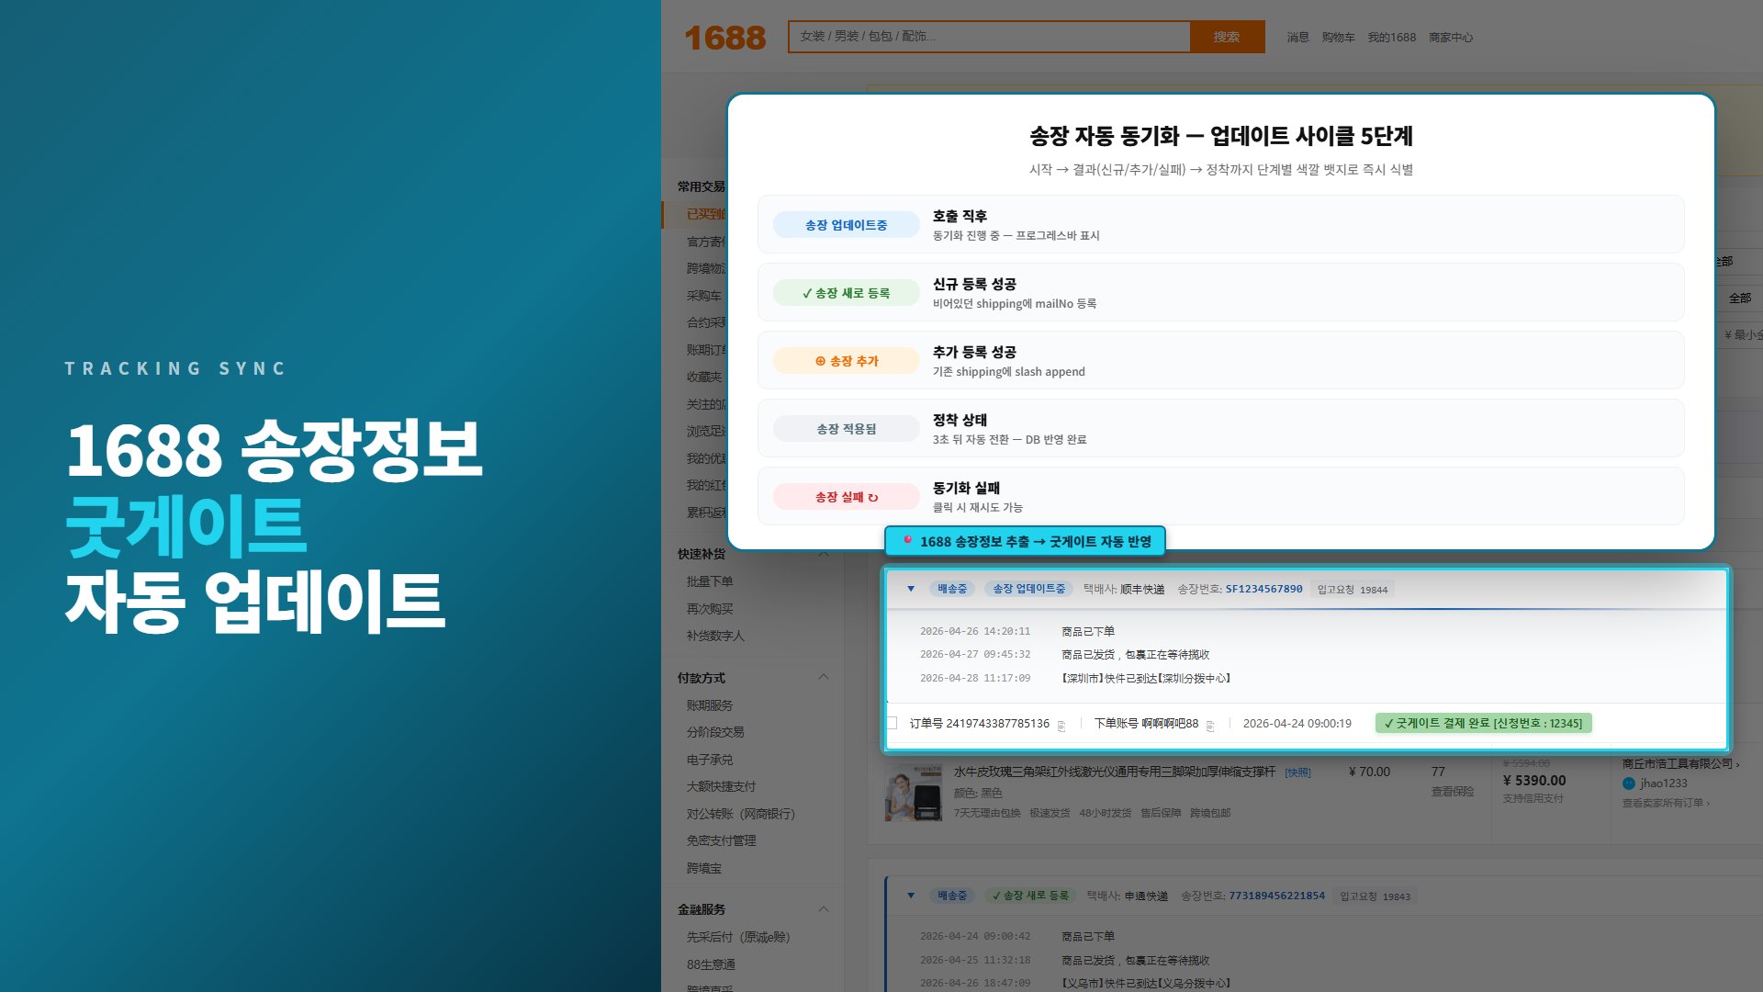The height and width of the screenshot is (992, 1763).
Task: Collapse order row with tracking SF1234567890
Action: coord(911,589)
